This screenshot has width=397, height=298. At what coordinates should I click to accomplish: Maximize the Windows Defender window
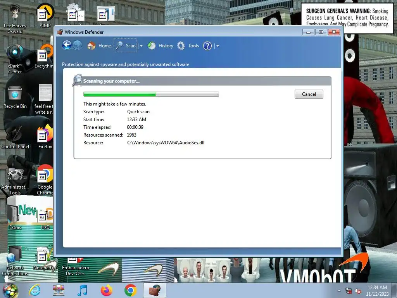tap(321, 32)
